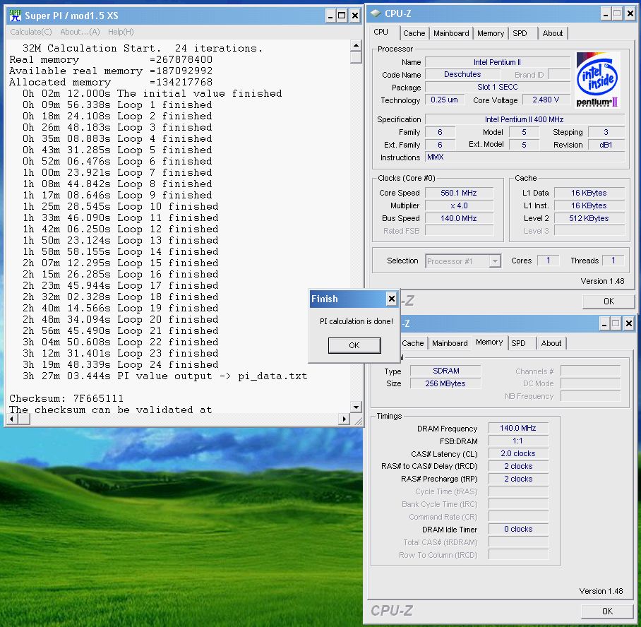Image resolution: width=641 pixels, height=627 pixels.
Task: Switch to Memory tab in top CPU-Z window
Action: pyautogui.click(x=490, y=33)
